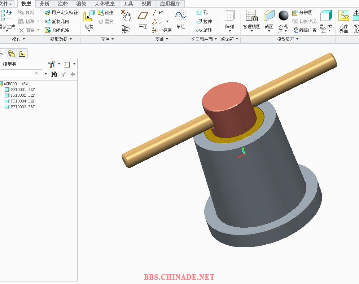359x284 pixels.
Task: Click the 创建 (Create) button
Action: tap(105, 13)
